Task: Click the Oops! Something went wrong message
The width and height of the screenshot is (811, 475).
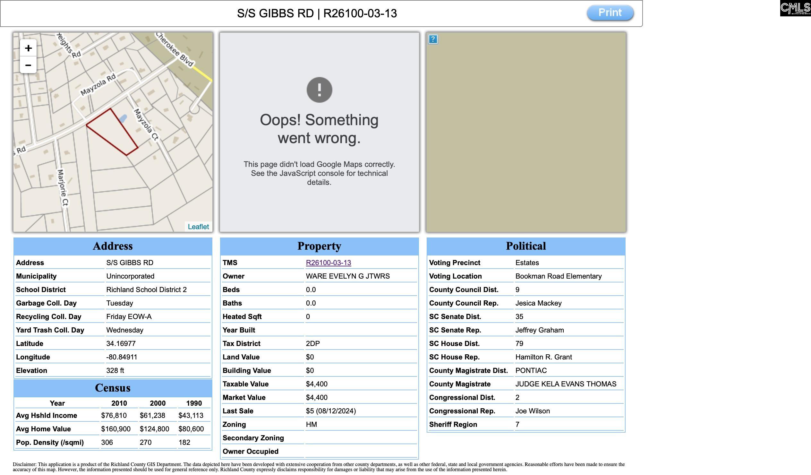Action: [x=319, y=129]
